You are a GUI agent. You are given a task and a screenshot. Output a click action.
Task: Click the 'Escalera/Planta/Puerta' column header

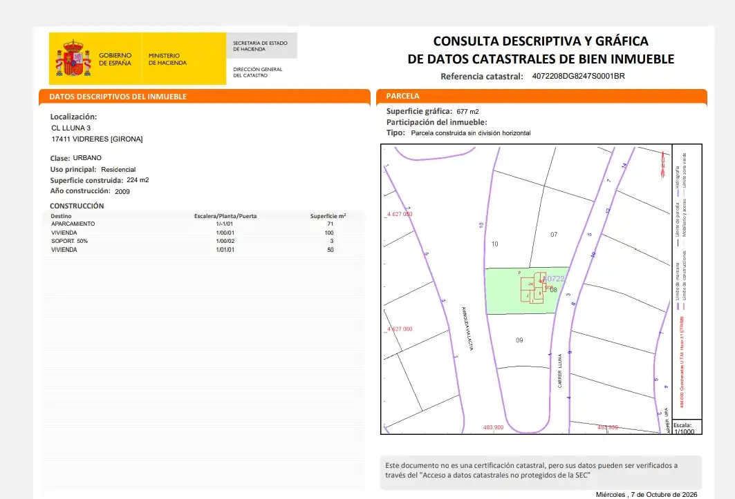tap(225, 216)
